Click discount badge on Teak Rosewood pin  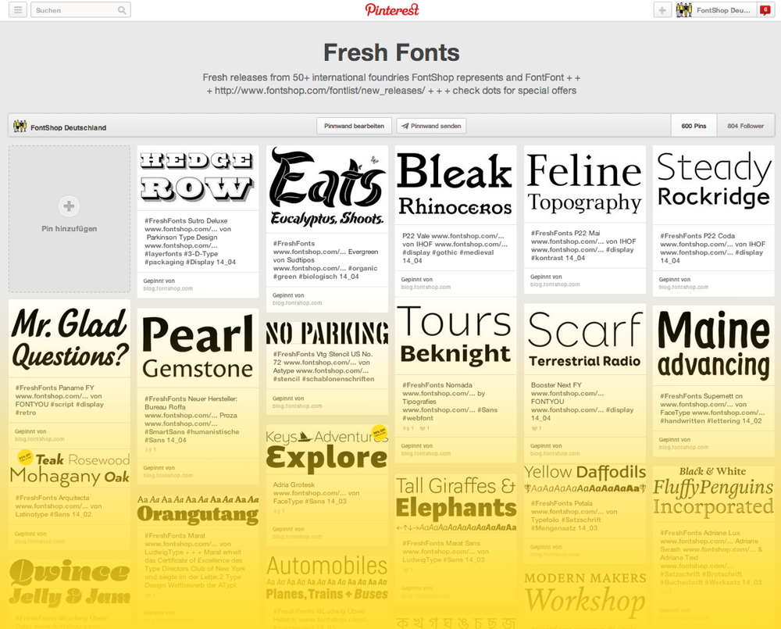pos(25,456)
